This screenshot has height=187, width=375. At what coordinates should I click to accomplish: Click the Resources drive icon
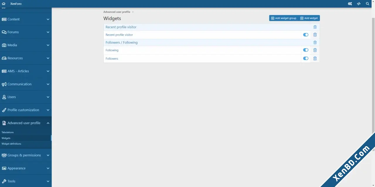4,58
